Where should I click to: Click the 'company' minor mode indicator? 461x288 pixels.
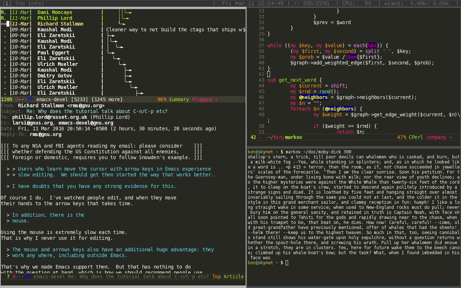[436, 137]
